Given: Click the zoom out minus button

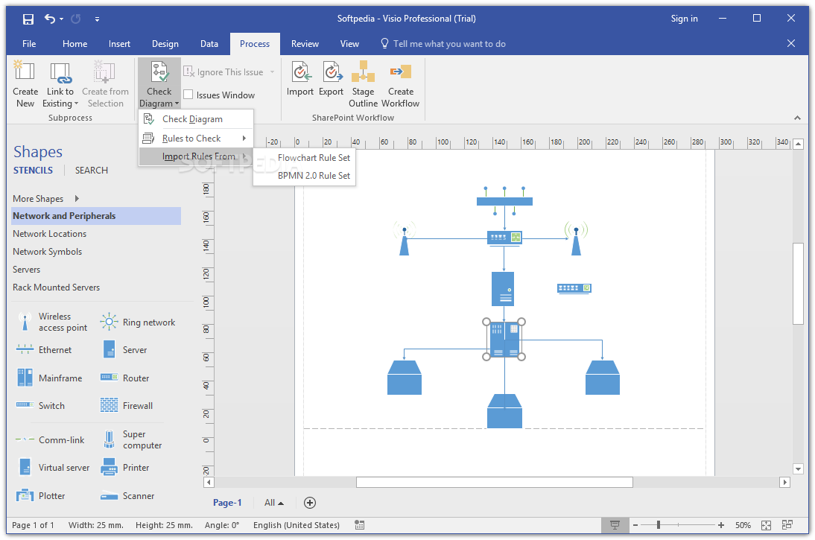Looking at the screenshot, I should tap(635, 525).
